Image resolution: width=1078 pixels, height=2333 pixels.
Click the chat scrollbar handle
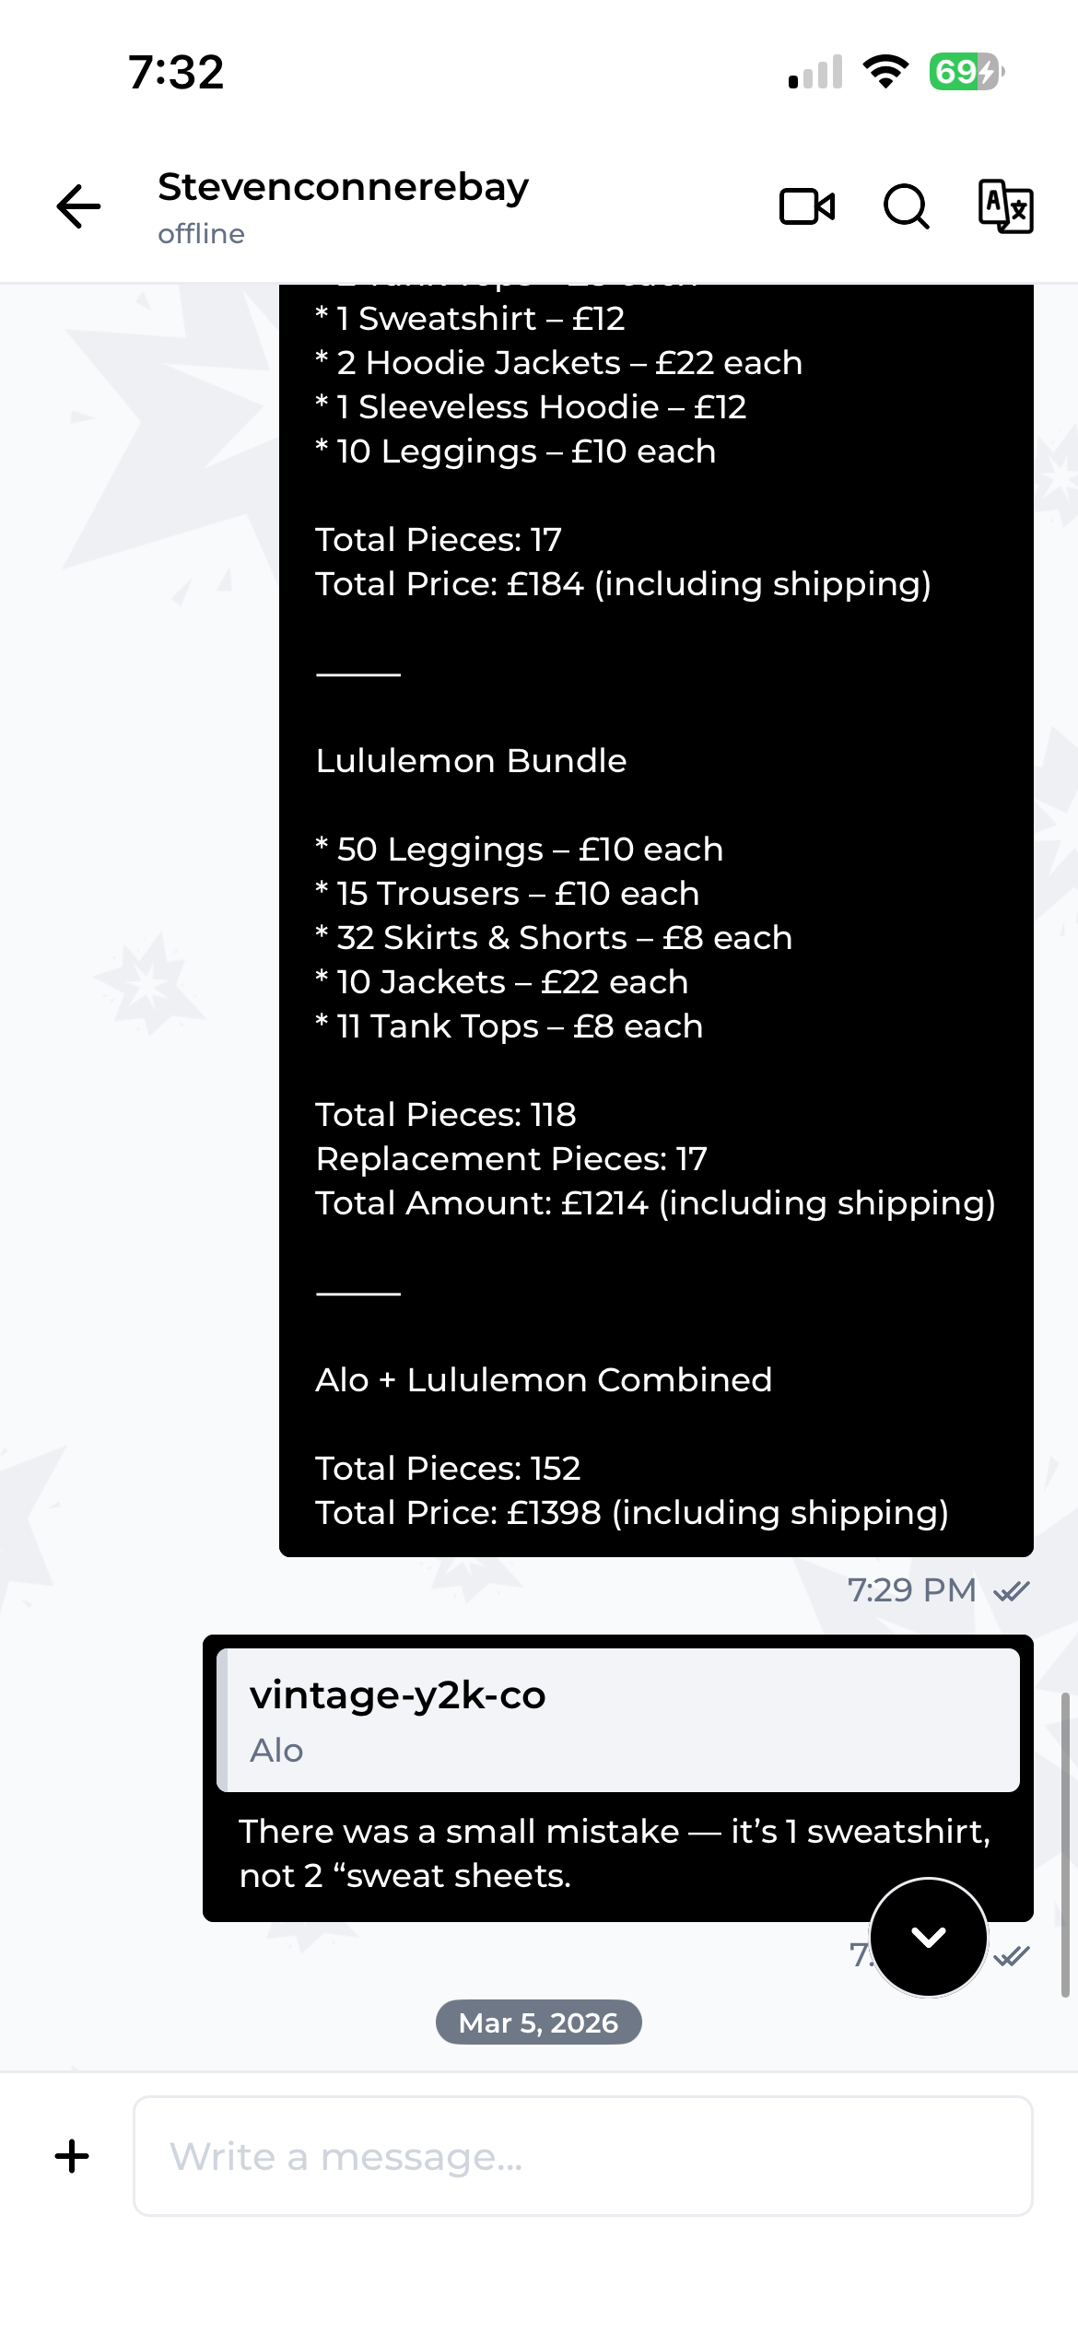pos(1065,1843)
